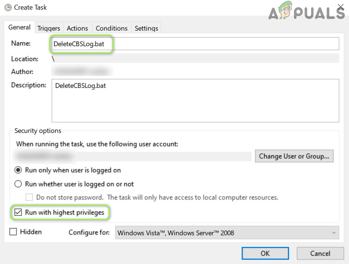The height and width of the screenshot is (264, 349).
Task: Click the Security options group label
Action: tap(38, 131)
